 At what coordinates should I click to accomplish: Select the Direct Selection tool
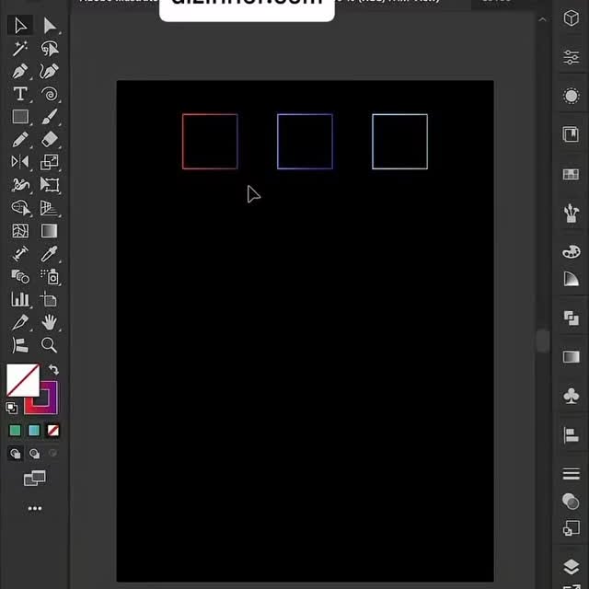[50, 26]
